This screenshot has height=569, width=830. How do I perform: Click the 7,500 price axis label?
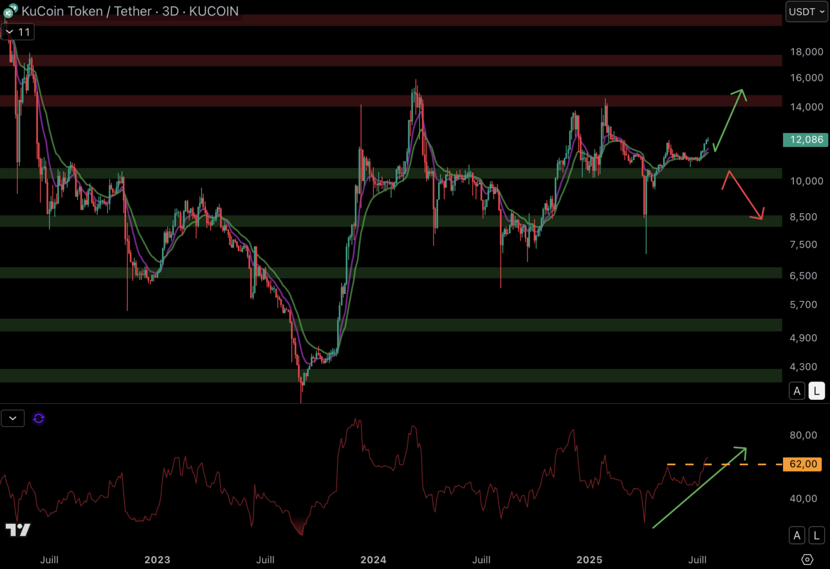click(803, 244)
